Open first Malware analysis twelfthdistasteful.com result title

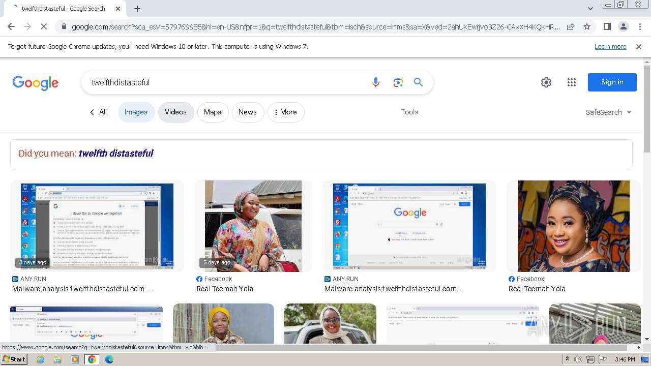coord(82,289)
